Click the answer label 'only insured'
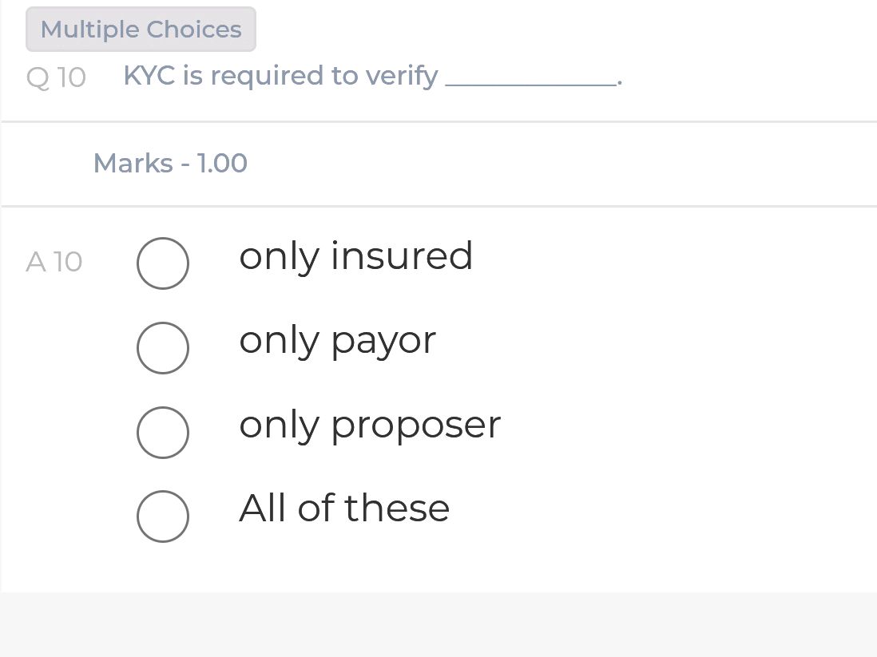The height and width of the screenshot is (657, 877). pos(355,255)
